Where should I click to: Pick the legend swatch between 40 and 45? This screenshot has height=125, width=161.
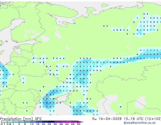[x=69, y=122]
